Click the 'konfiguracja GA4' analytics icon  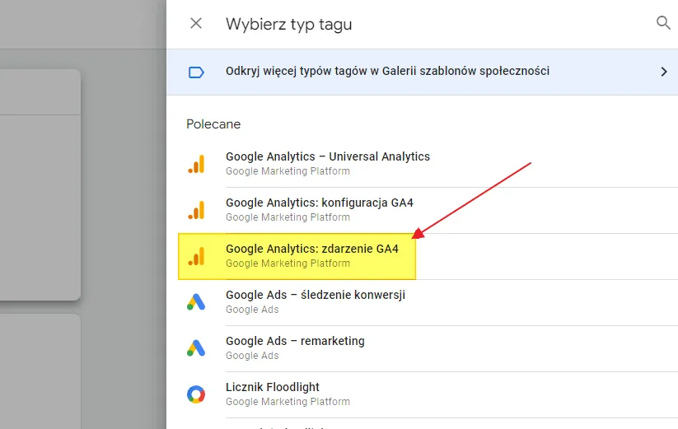(196, 211)
